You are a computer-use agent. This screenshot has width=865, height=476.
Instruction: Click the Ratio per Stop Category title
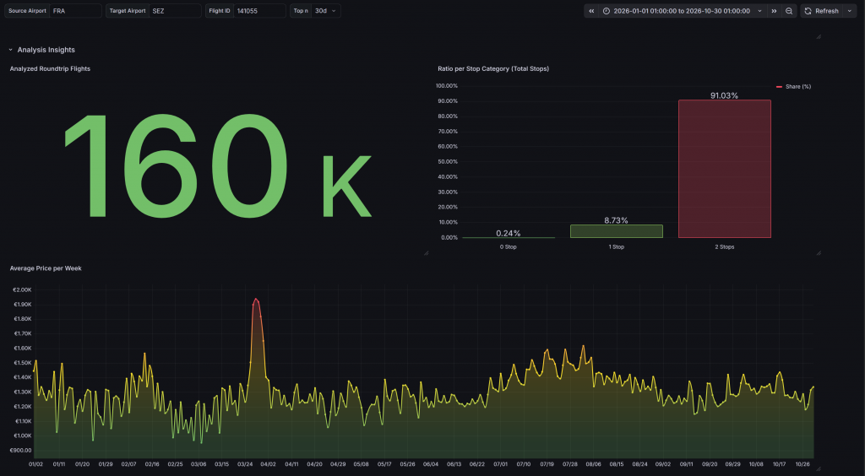492,68
